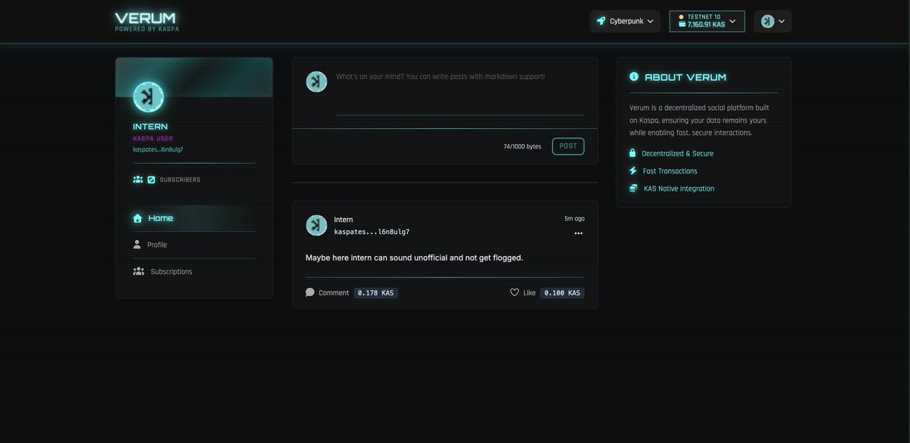Click the Kaspa avatar on the profile card
The image size is (910, 443).
149,97
